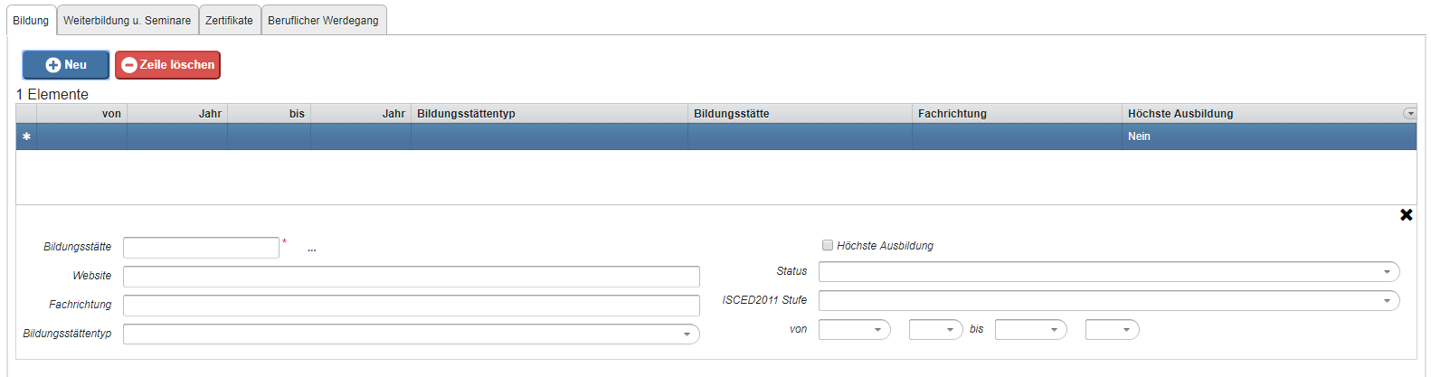Viewport: 1431px width, 377px height.
Task: Open Bildungsstätte lookup via ellipsis icon
Action: (312, 249)
